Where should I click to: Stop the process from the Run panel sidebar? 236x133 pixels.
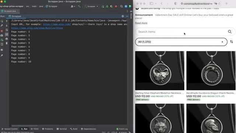point(2,31)
